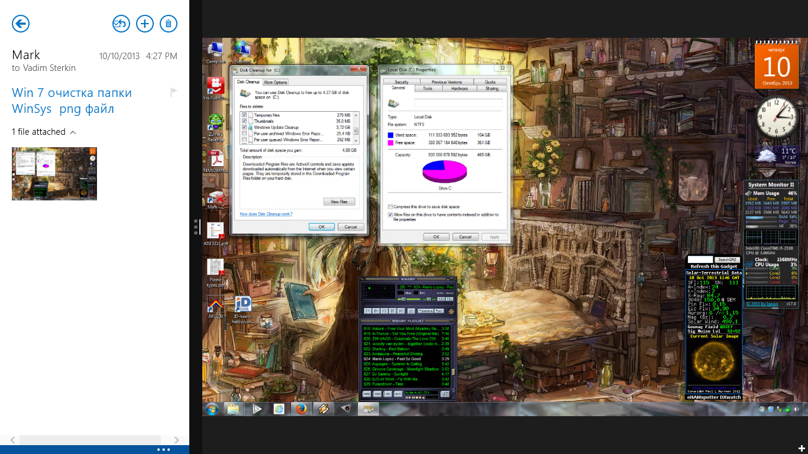Click Windows Start orb on taskbar
The image size is (808, 454).
[x=211, y=408]
